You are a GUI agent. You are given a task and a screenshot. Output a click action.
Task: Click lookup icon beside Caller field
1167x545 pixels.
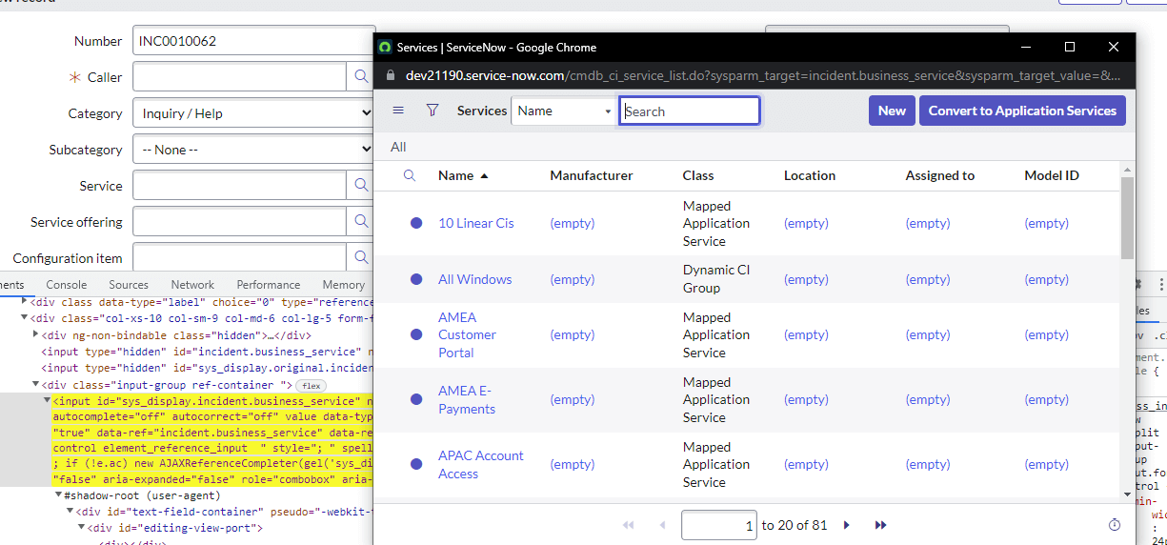click(362, 77)
